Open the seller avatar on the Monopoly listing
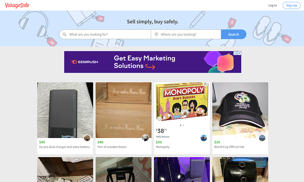The width and height of the screenshot is (304, 182). click(x=204, y=138)
